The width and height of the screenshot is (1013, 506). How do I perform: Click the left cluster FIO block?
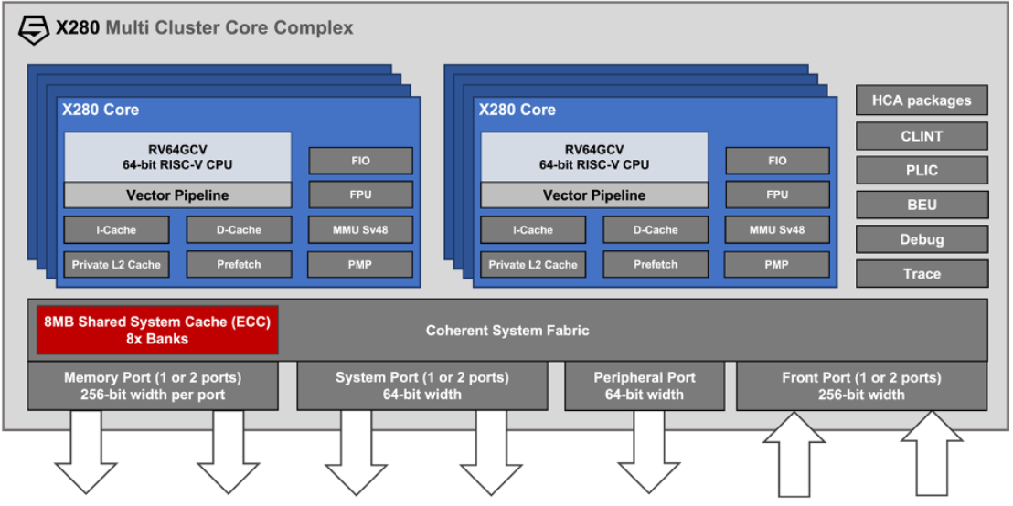point(360,161)
